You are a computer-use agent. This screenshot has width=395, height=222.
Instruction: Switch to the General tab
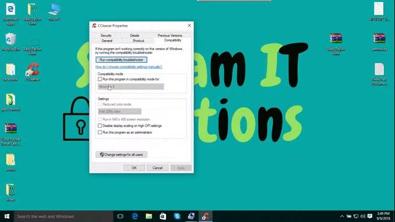pos(107,41)
